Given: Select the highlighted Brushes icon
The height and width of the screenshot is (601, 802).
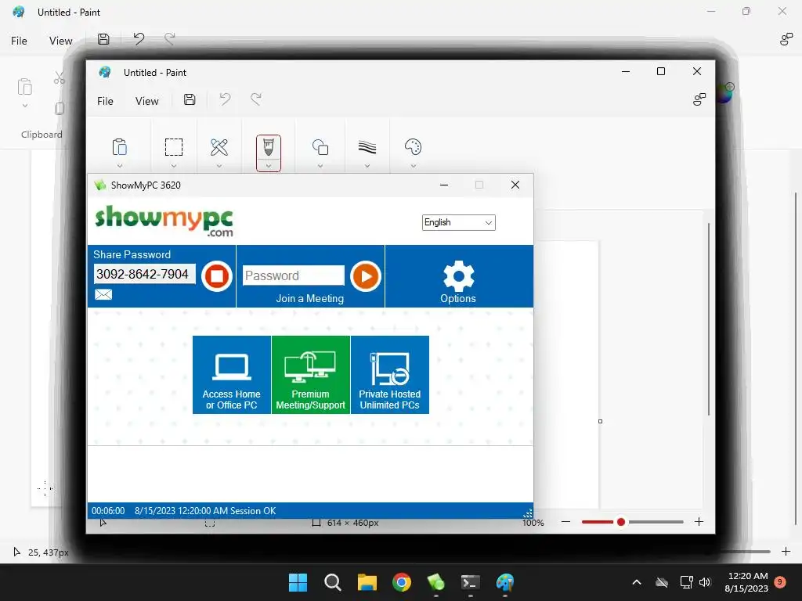Looking at the screenshot, I should click(x=269, y=148).
